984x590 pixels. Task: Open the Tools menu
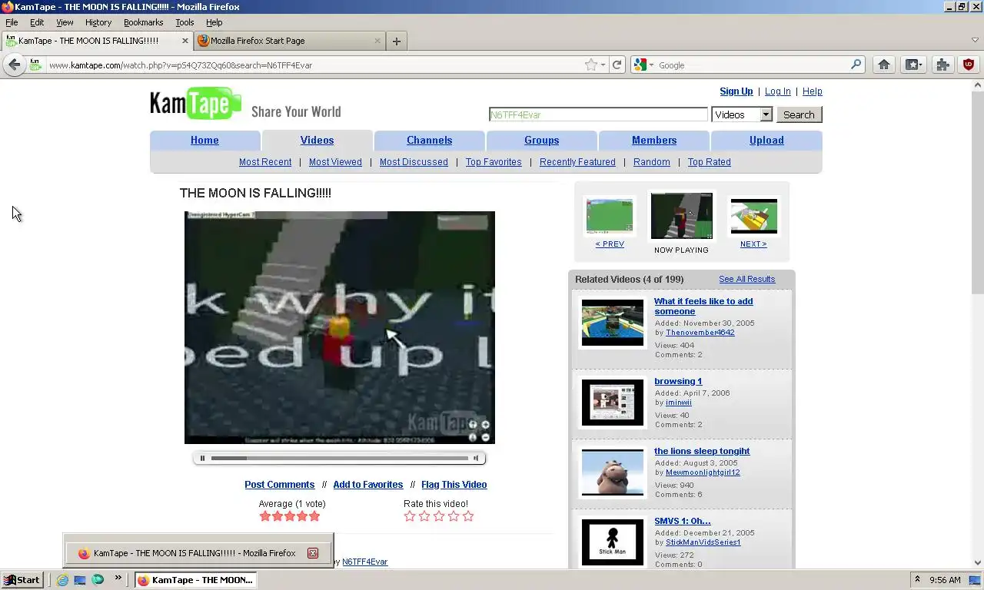click(x=184, y=22)
